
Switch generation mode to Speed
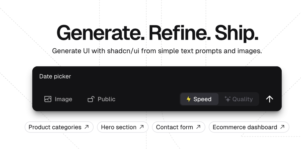pyautogui.click(x=199, y=99)
